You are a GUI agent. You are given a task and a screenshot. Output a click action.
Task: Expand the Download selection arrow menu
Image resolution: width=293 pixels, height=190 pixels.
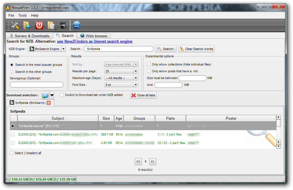tap(52, 95)
